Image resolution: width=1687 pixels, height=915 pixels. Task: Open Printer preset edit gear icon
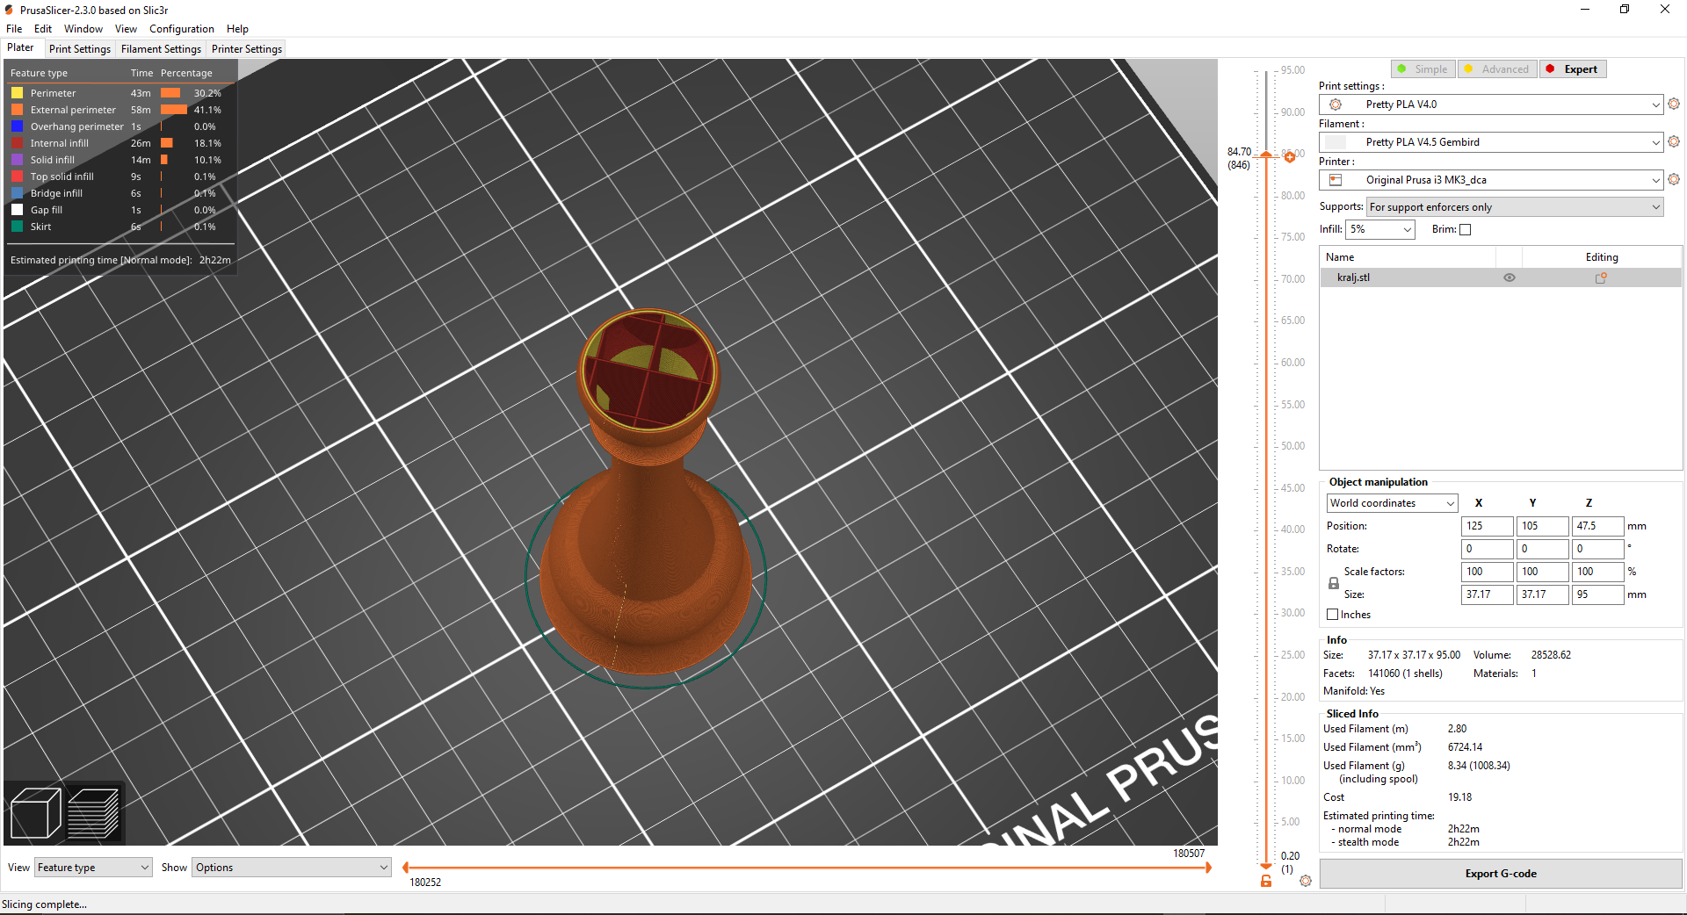(x=1674, y=179)
